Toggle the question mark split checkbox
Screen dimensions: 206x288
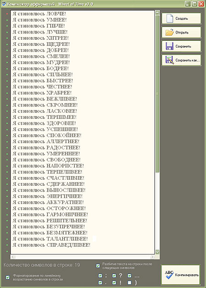114,276
